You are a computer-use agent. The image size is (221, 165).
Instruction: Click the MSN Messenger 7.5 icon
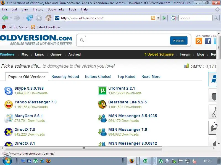pyautogui.click(x=102, y=132)
